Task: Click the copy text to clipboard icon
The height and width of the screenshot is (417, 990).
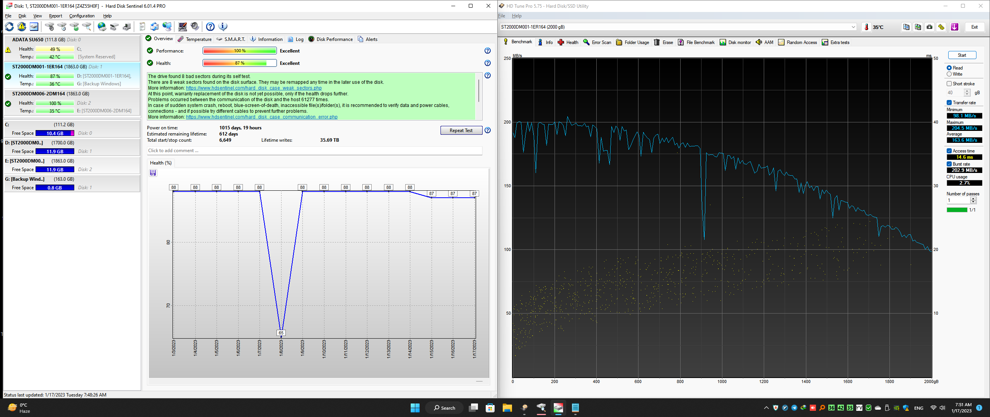Action: (906, 27)
